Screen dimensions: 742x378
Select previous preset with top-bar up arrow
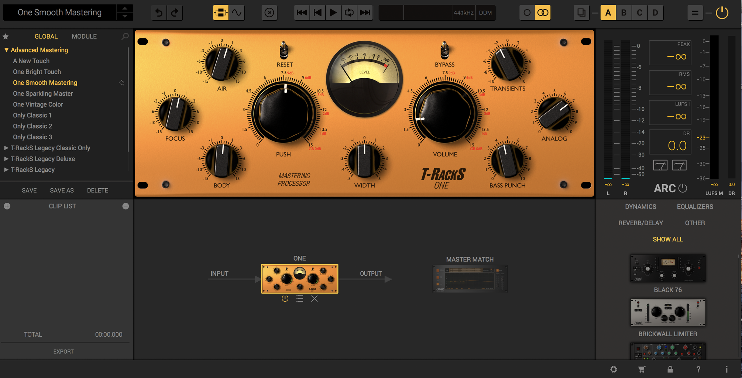[x=125, y=8]
